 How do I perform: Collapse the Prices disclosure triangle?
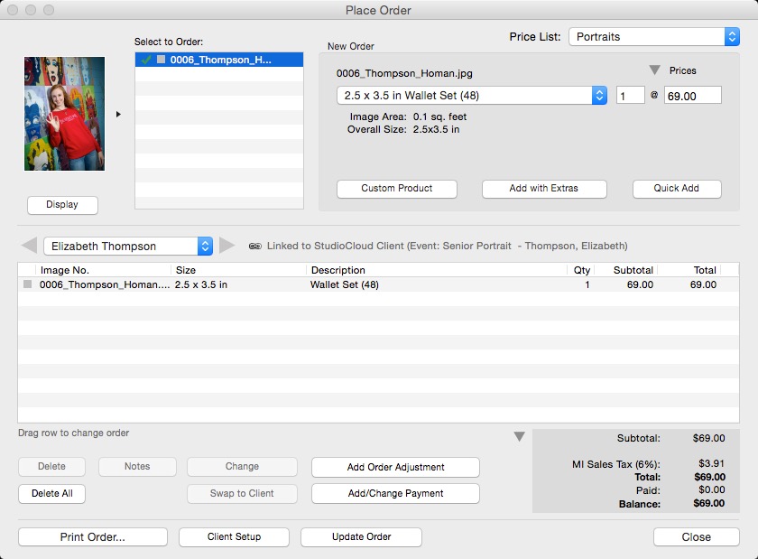(654, 70)
